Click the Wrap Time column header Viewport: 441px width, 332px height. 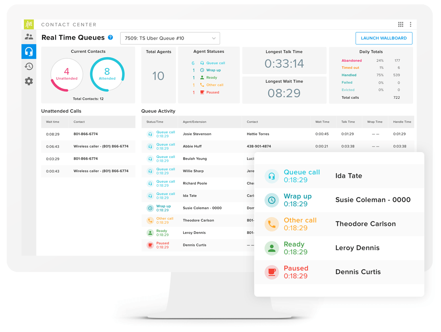375,122
